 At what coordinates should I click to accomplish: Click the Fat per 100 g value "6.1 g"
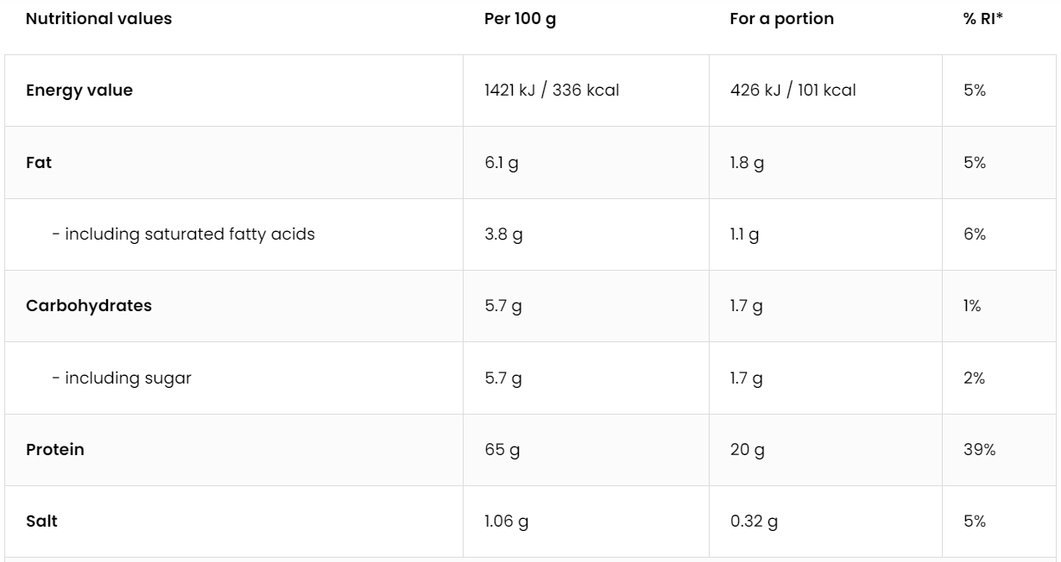coord(502,162)
